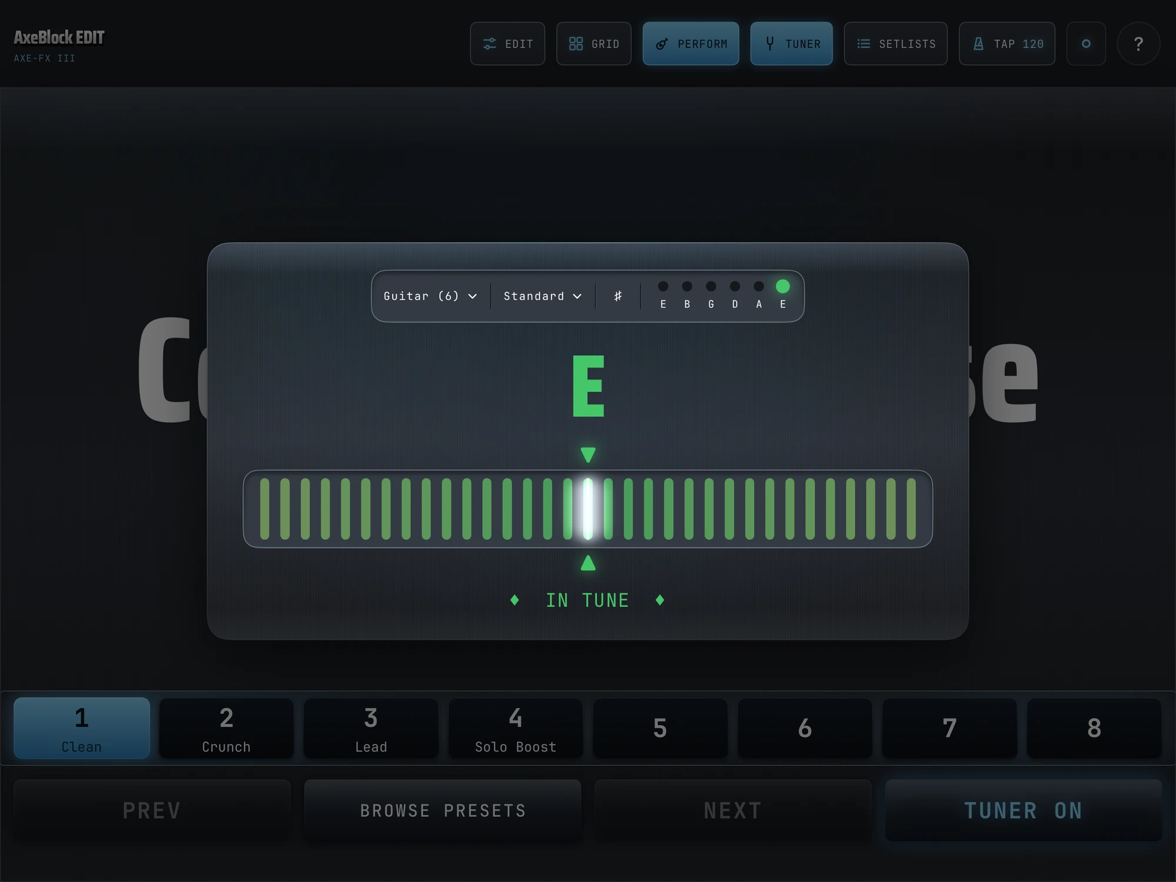Select empty scene 5
Viewport: 1176px width, 882px height.
pyautogui.click(x=660, y=728)
